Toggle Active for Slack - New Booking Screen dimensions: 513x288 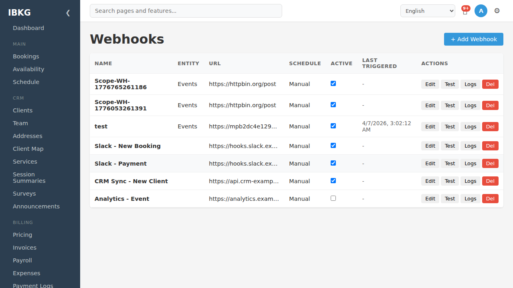[x=333, y=146]
